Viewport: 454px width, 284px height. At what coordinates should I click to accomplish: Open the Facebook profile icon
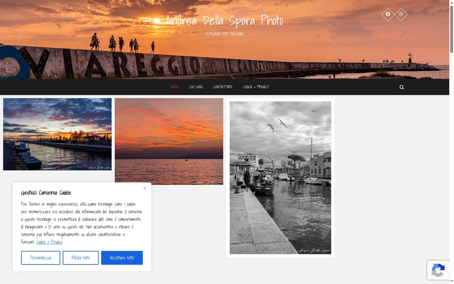388,14
